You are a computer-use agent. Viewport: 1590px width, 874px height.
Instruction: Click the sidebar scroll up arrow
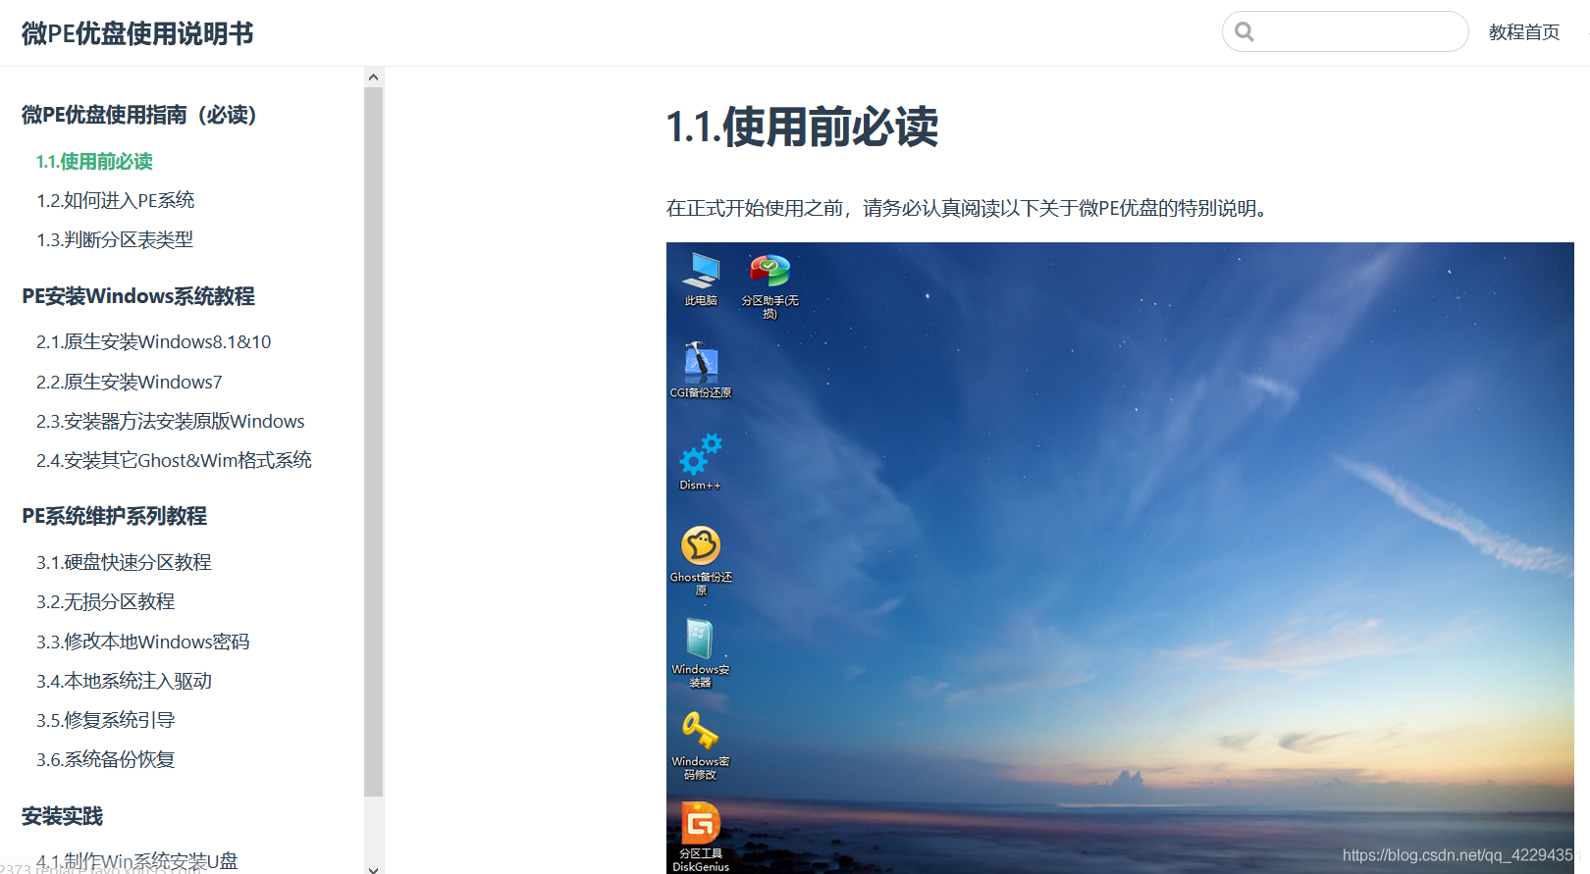(x=373, y=77)
